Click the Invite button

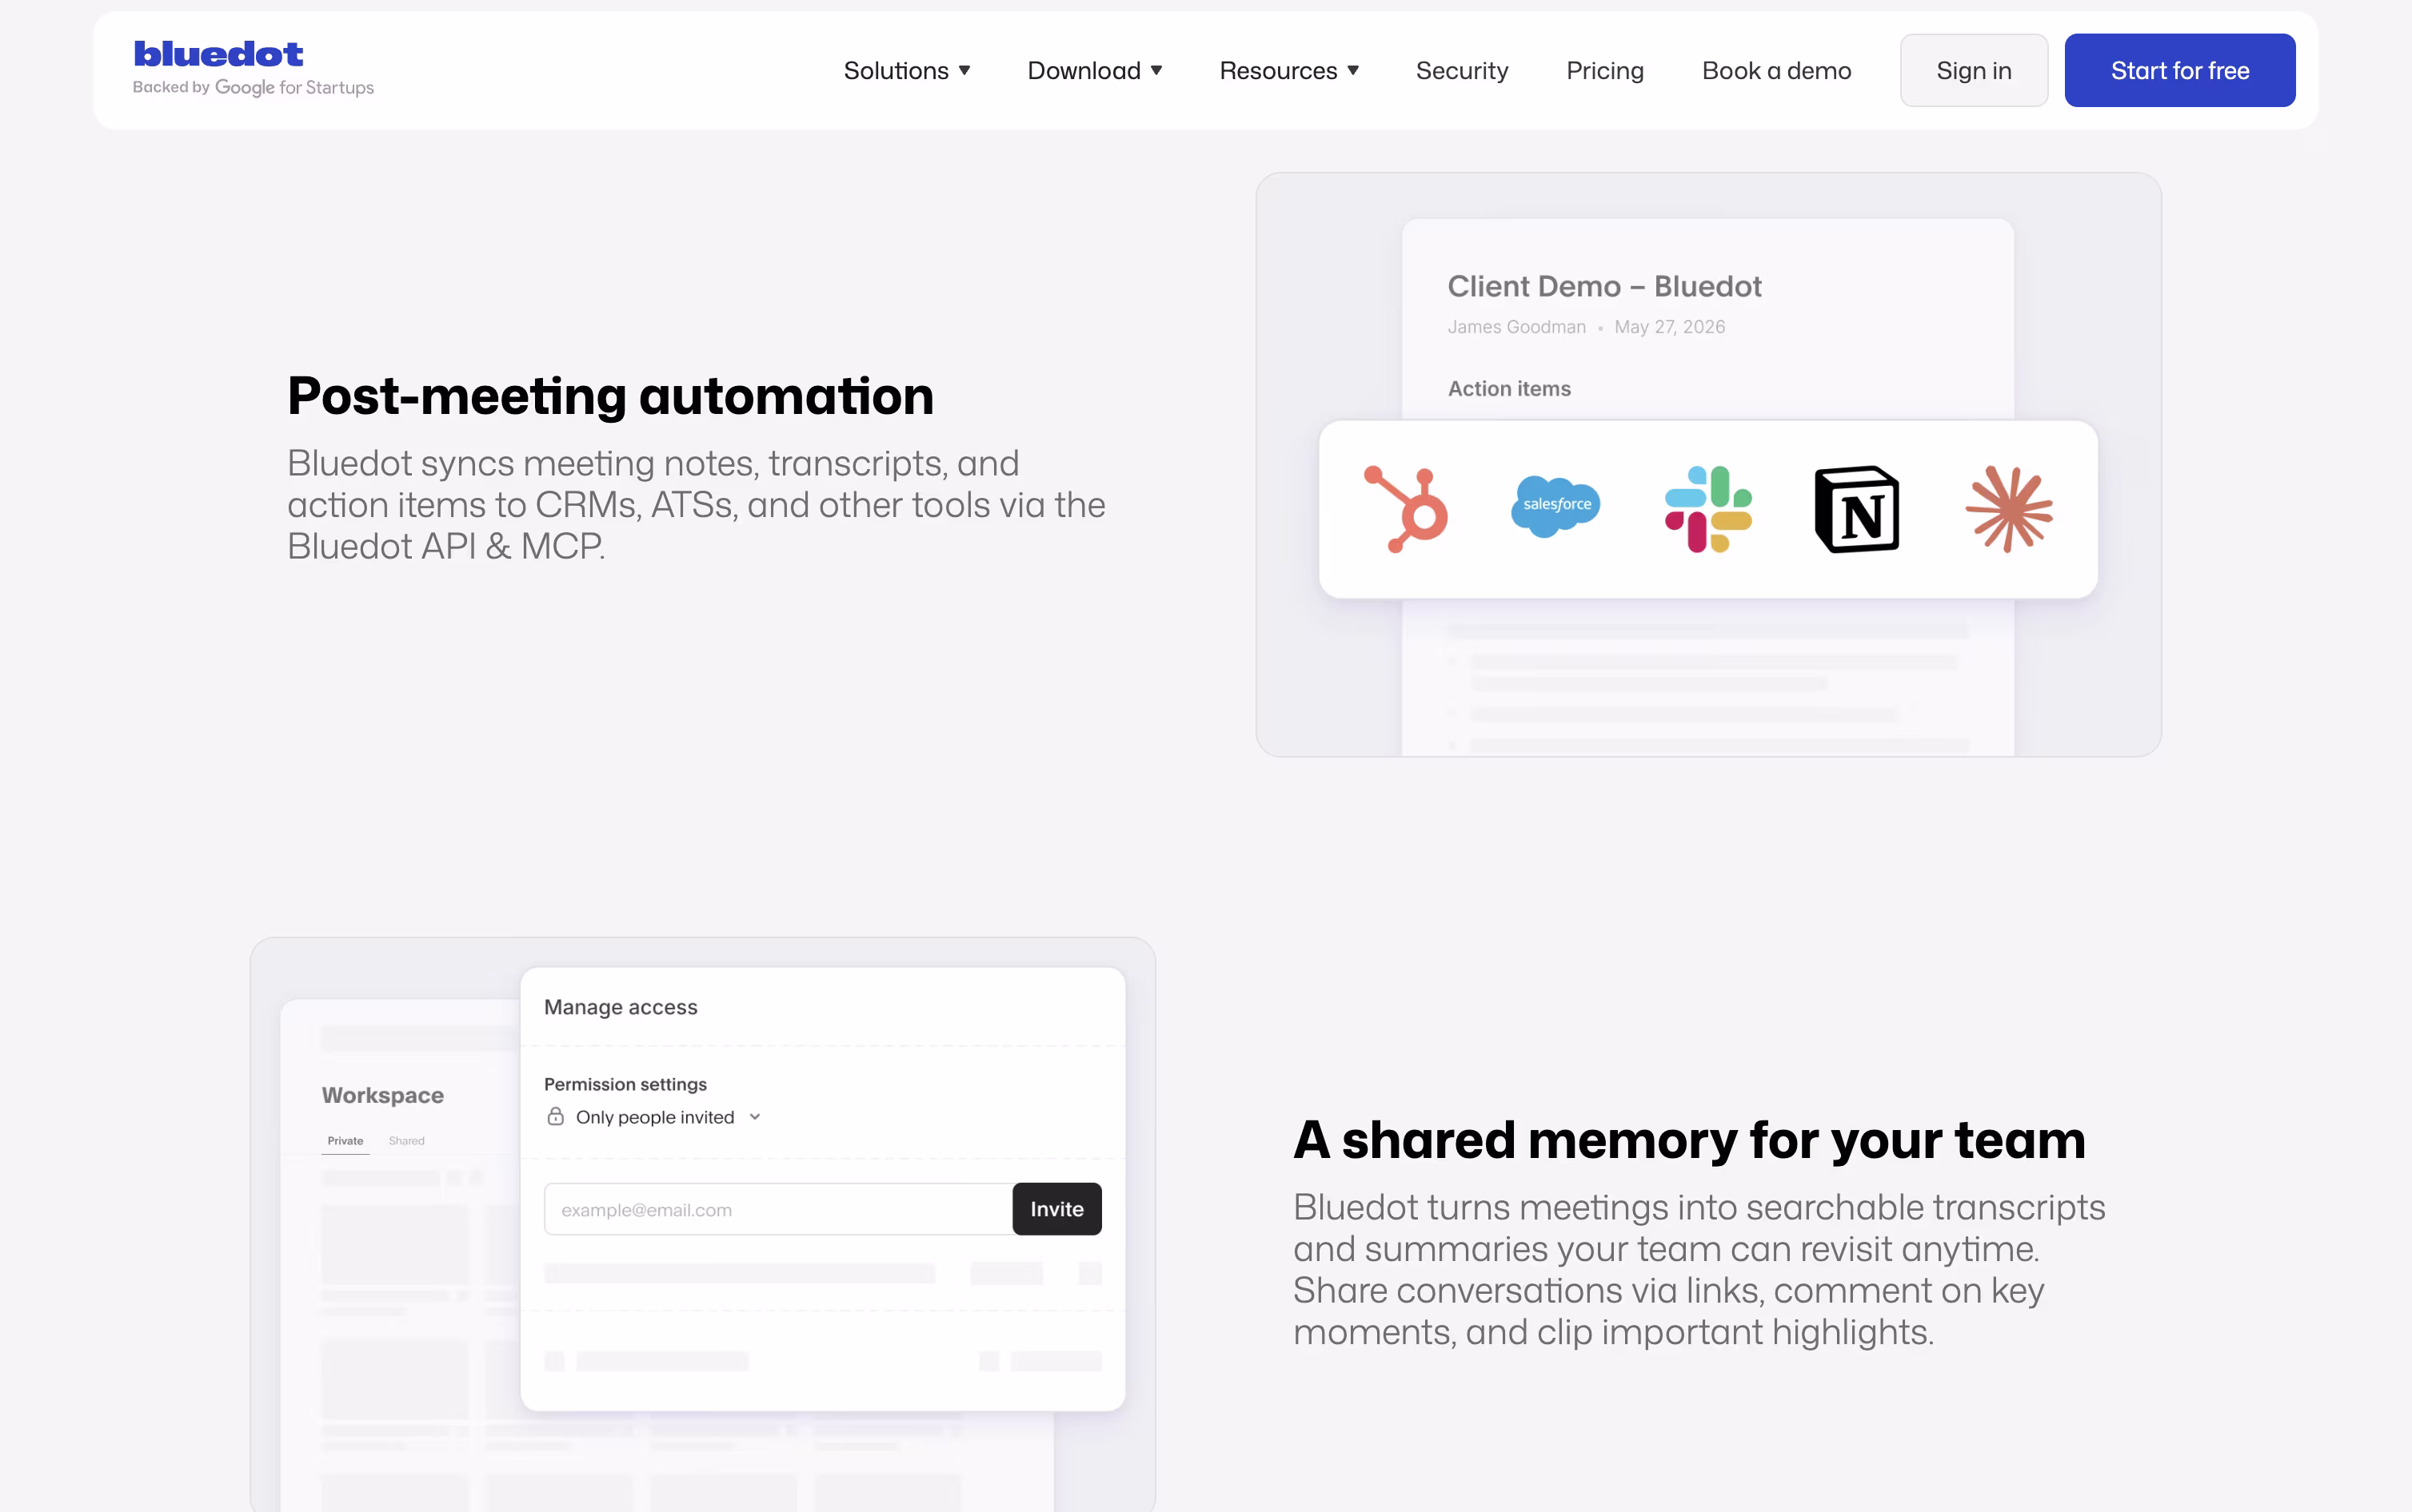tap(1056, 1209)
